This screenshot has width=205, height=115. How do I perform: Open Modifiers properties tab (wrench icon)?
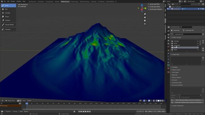click(x=168, y=53)
